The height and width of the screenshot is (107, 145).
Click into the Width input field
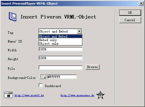pyautogui.click(x=60, y=49)
